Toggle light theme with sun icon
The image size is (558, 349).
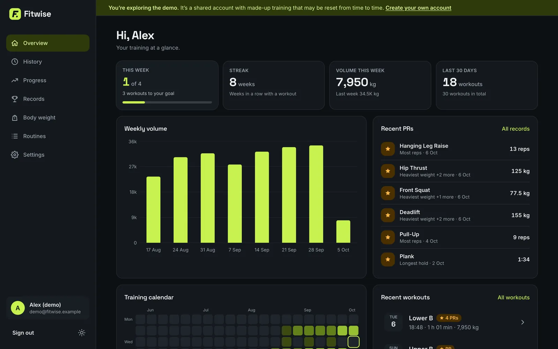[x=82, y=333]
